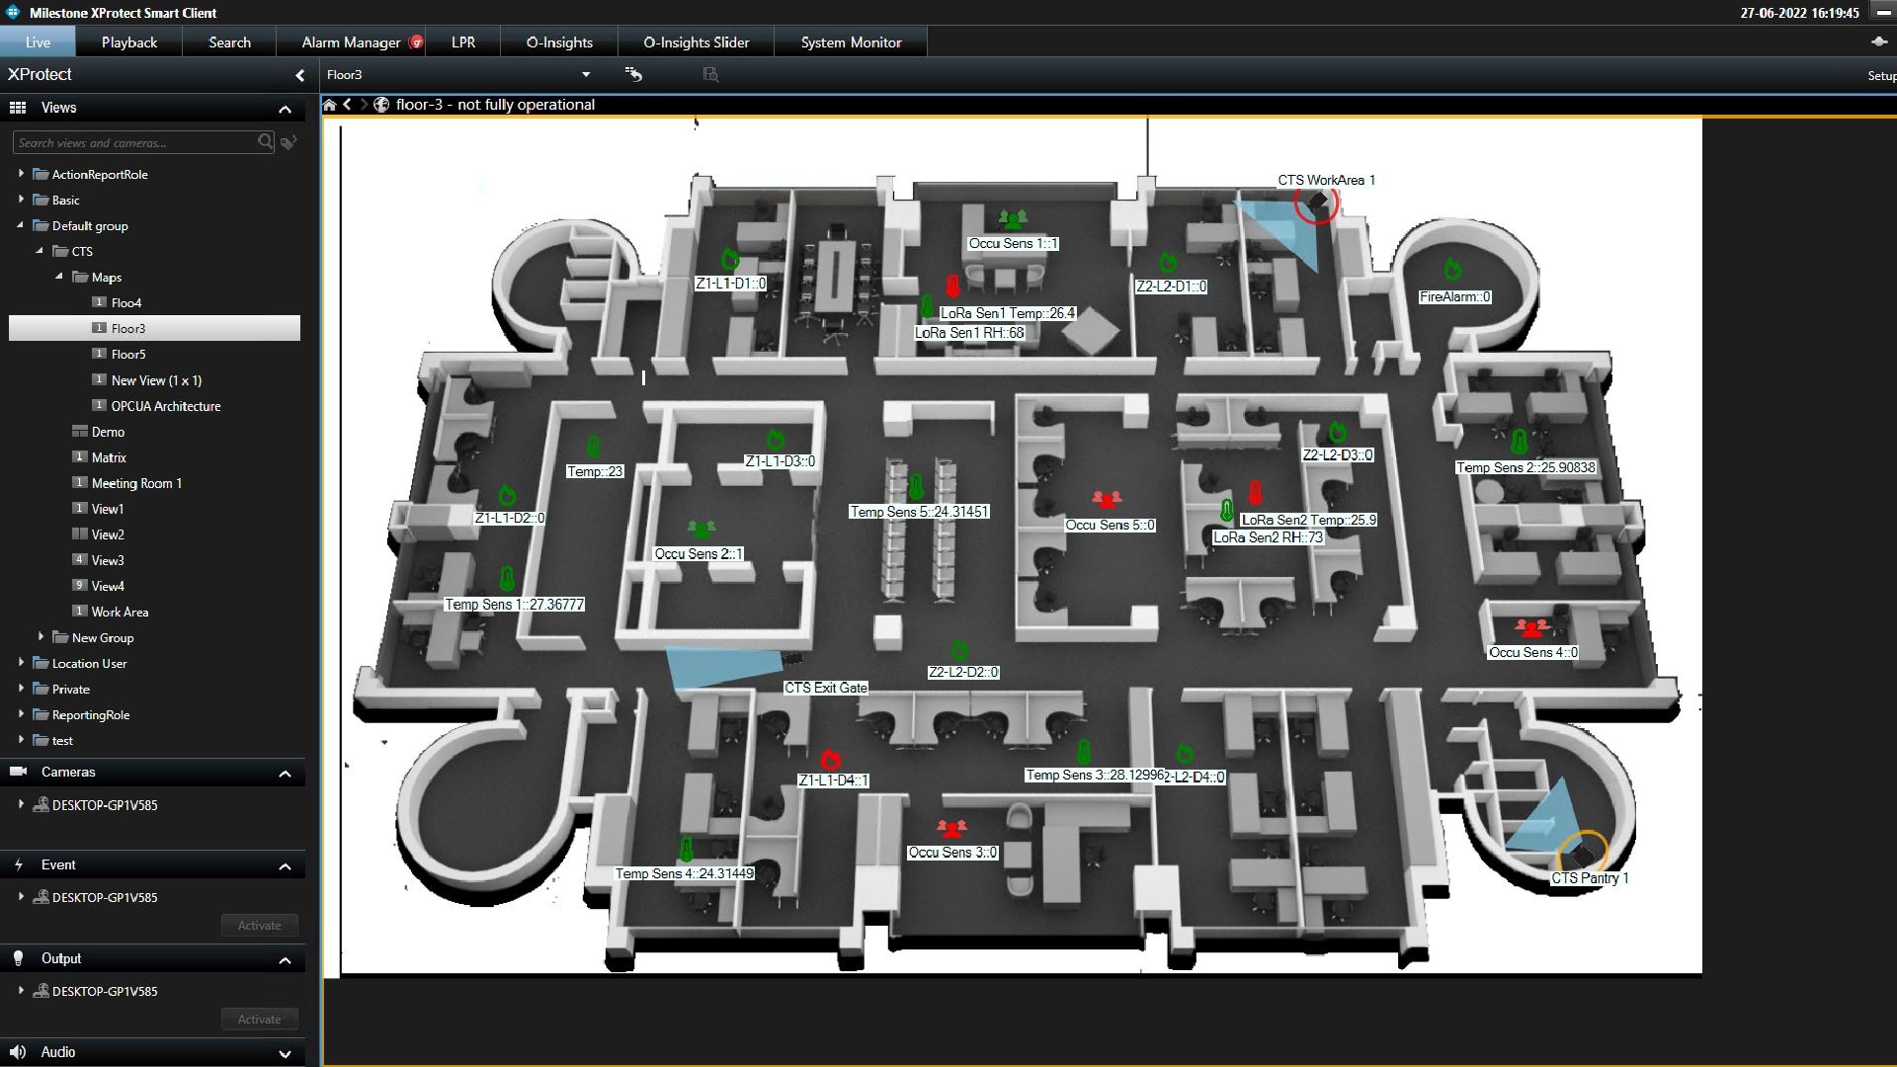Open the Alarm Manager tab
This screenshot has height=1067, width=1897.
pos(352,42)
